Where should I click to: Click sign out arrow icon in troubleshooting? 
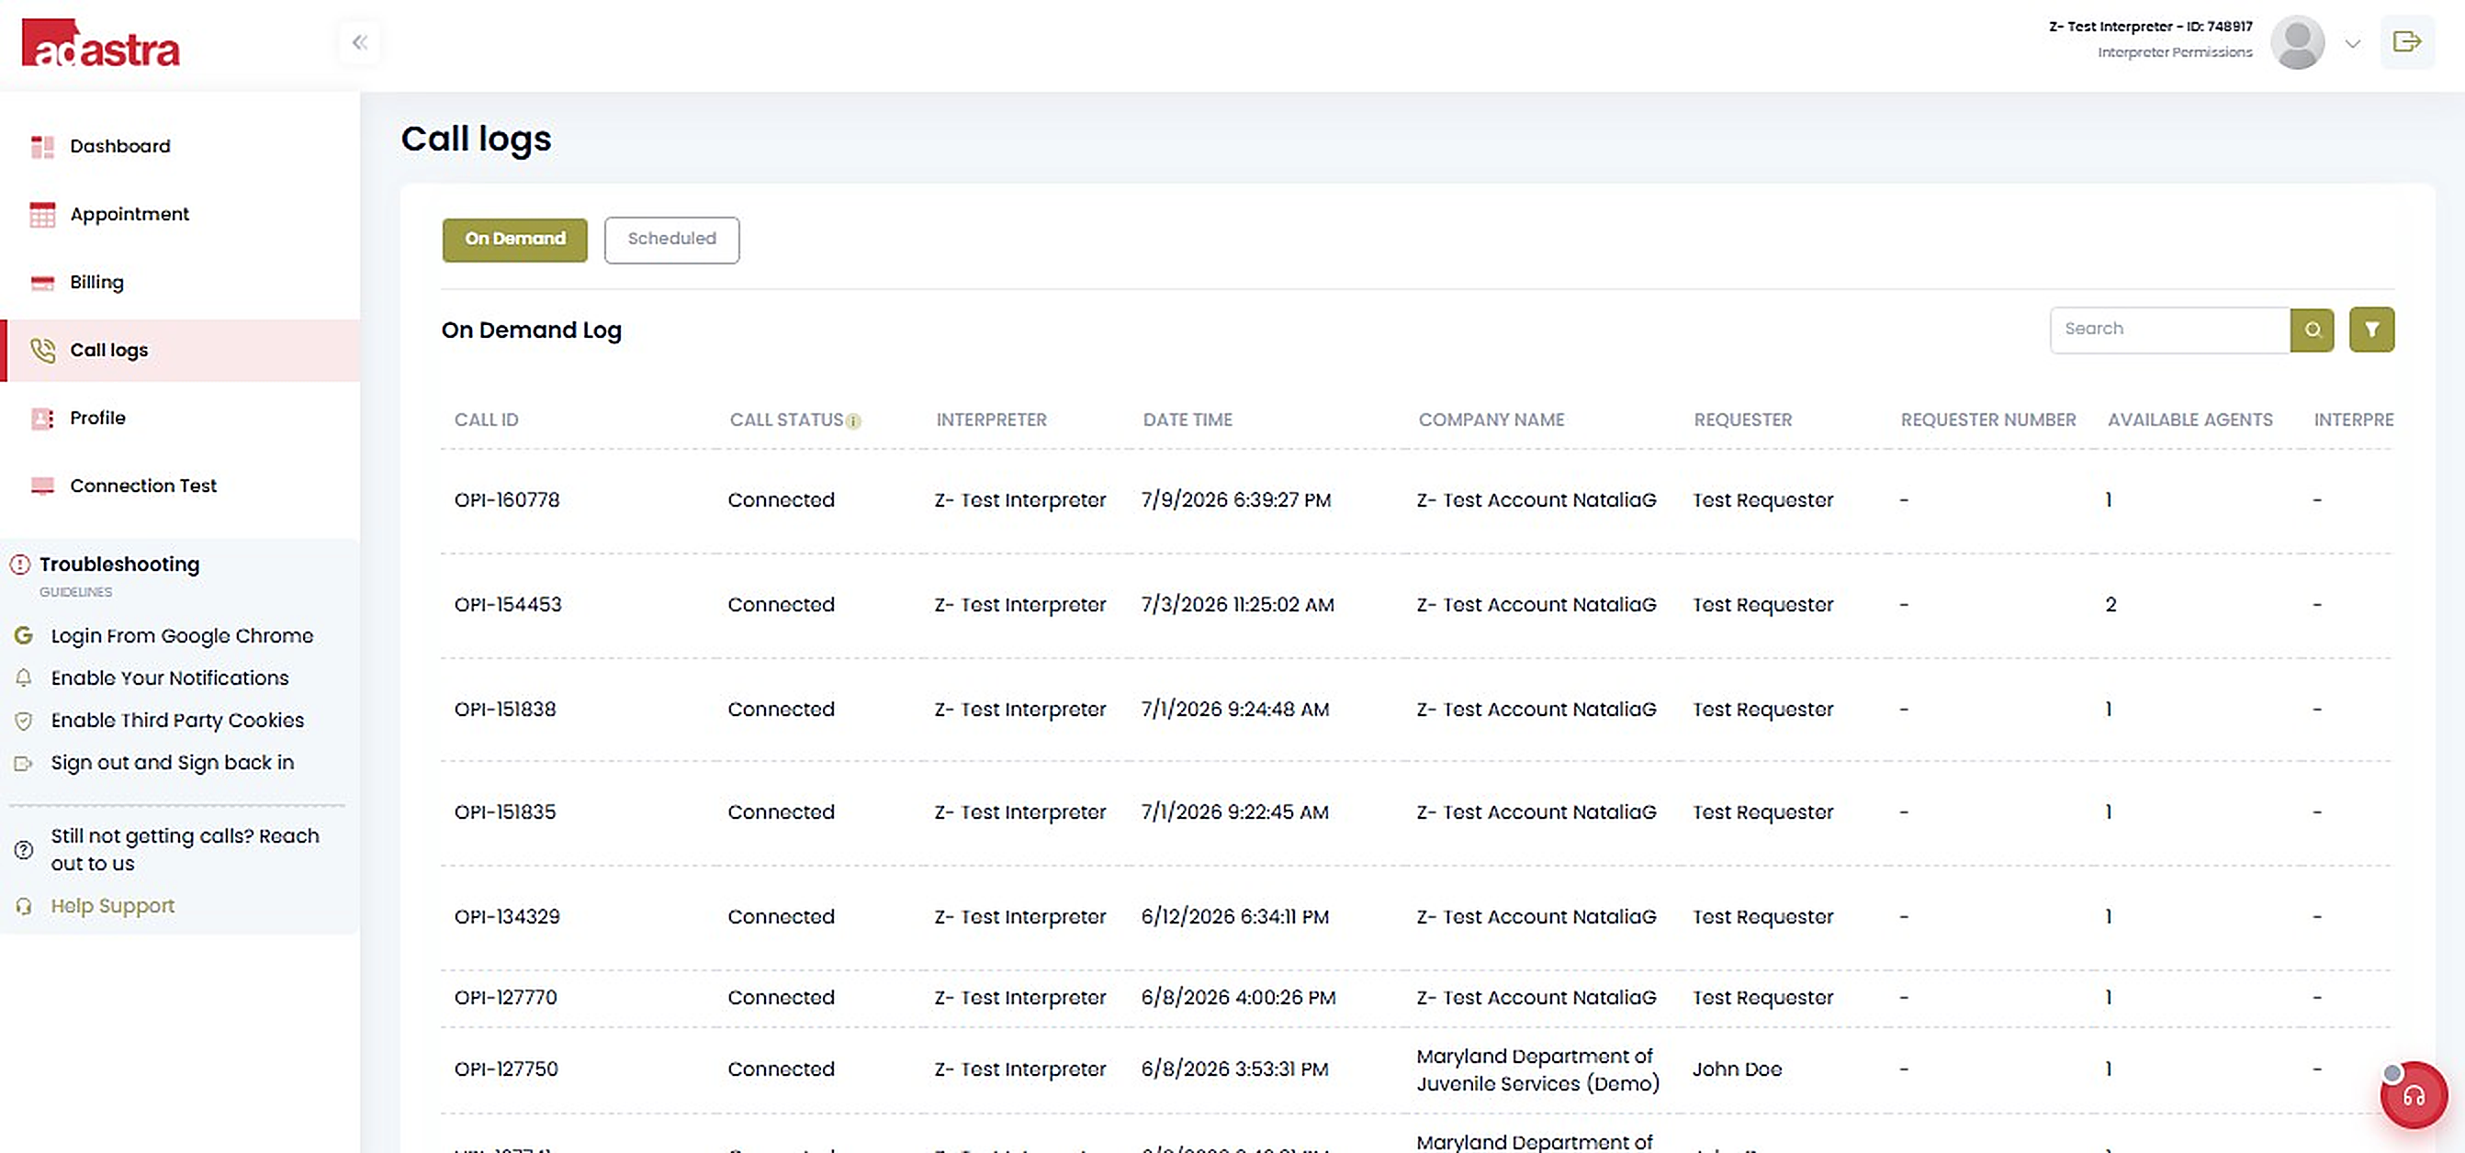(24, 763)
